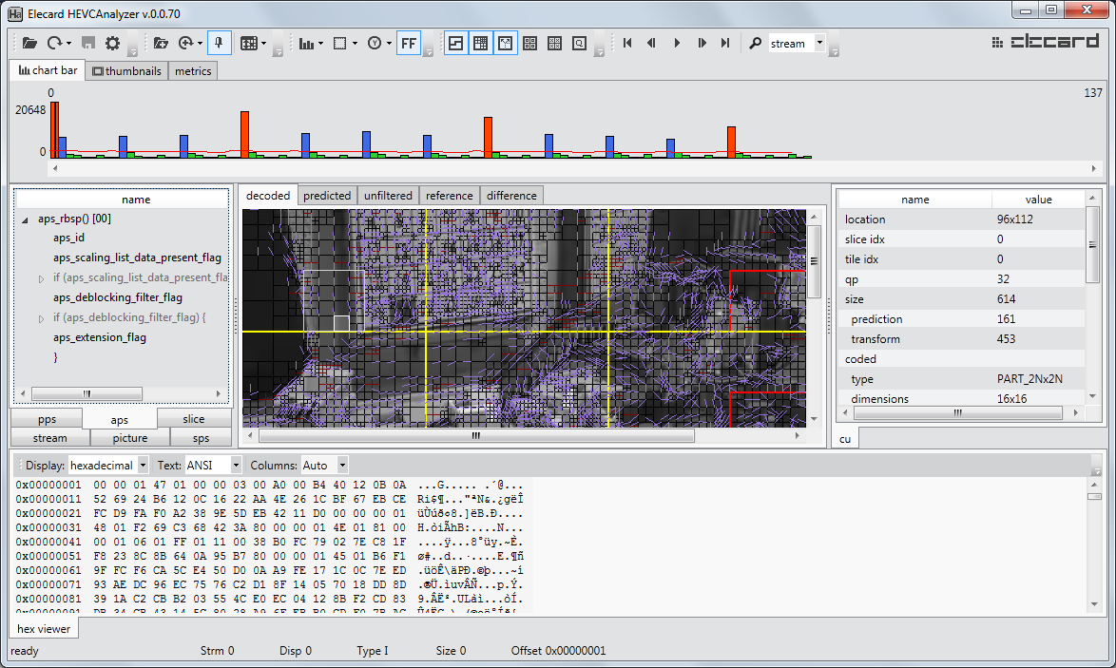Select the reference view tab

click(449, 196)
